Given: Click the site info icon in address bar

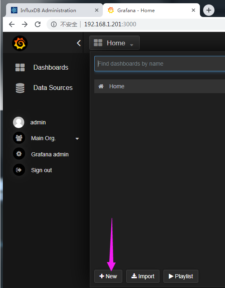Looking at the screenshot, I should tap(53, 24).
